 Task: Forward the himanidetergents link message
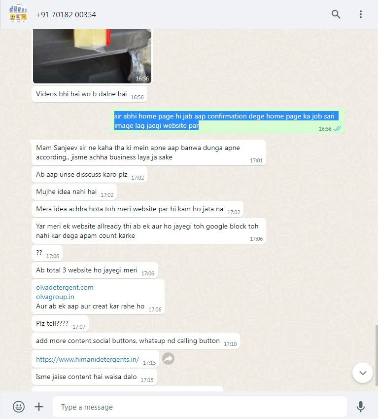point(169,359)
